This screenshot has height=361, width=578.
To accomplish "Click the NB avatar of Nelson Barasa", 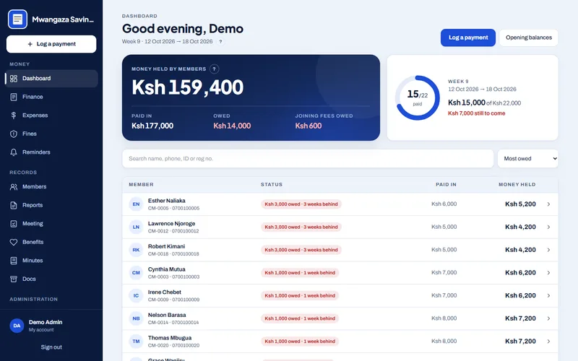I will click(136, 318).
